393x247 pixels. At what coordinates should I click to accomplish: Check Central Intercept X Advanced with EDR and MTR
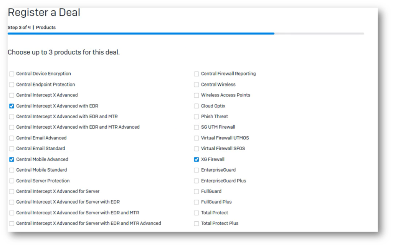tap(12, 117)
